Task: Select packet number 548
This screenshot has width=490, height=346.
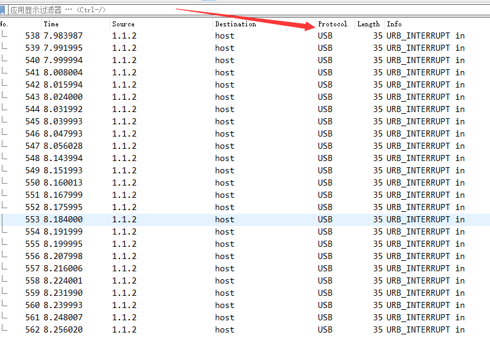Action: (245, 158)
